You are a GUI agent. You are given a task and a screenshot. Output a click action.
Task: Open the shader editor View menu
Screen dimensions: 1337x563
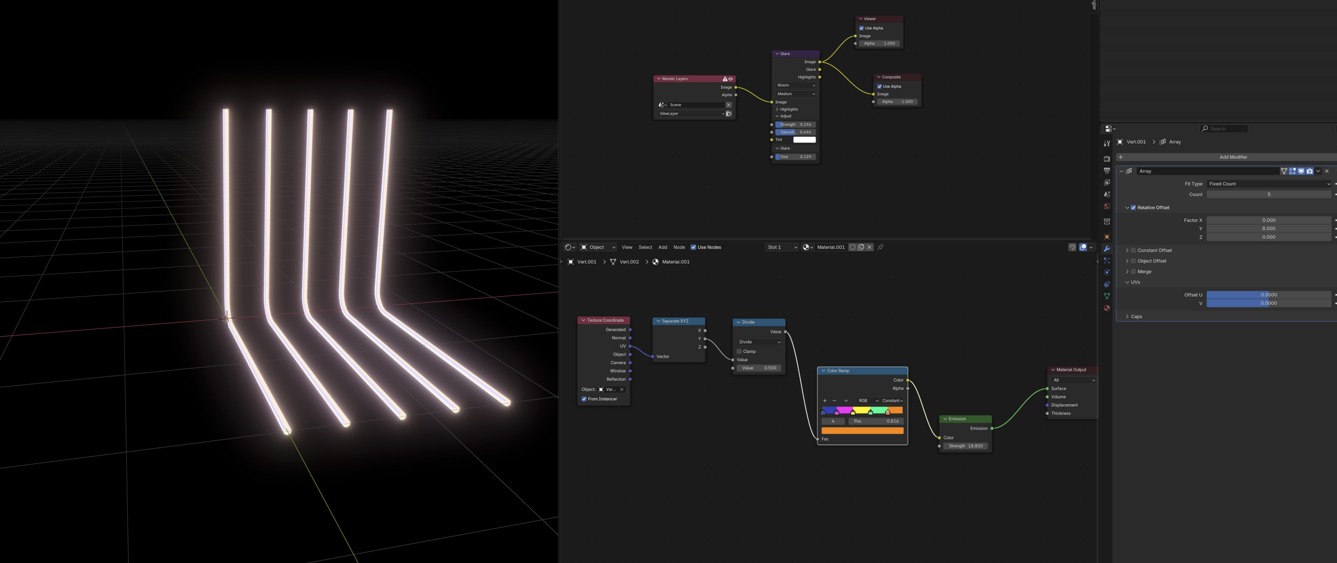pyautogui.click(x=627, y=247)
